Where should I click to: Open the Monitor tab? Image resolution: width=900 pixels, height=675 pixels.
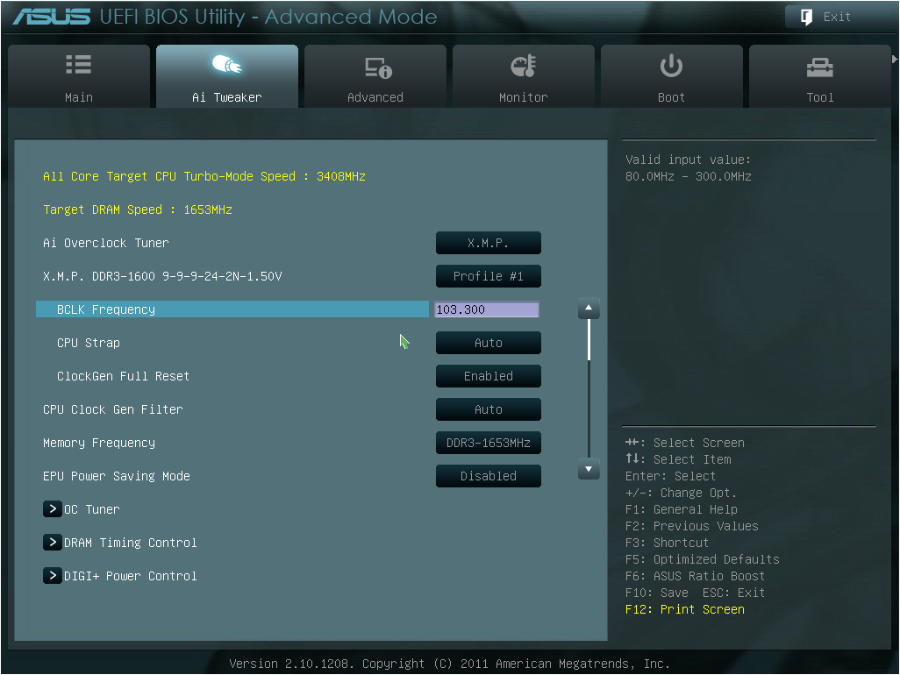pyautogui.click(x=524, y=76)
